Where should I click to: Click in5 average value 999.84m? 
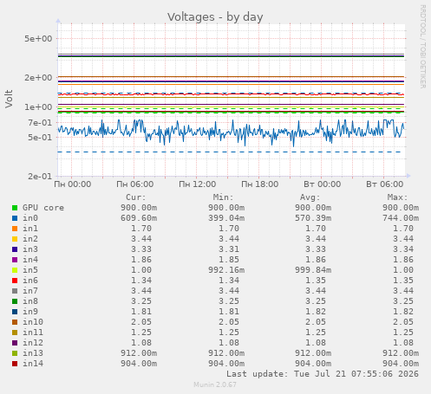click(313, 270)
